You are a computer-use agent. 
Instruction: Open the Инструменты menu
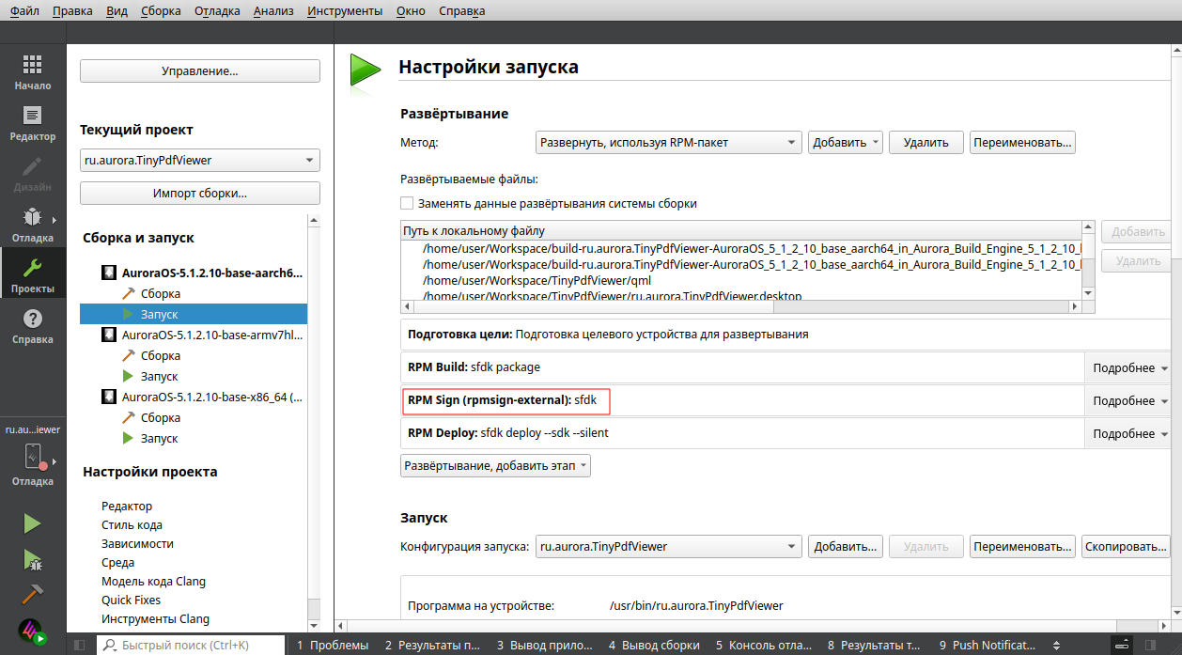344,11
